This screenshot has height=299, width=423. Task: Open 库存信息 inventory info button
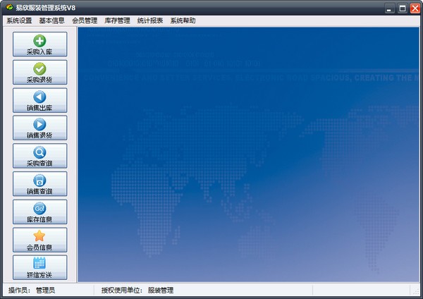[x=40, y=212]
